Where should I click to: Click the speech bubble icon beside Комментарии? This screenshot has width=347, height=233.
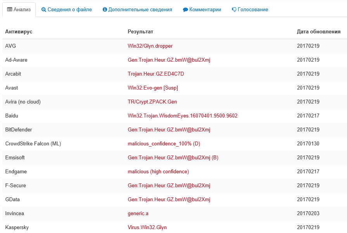coord(185,10)
